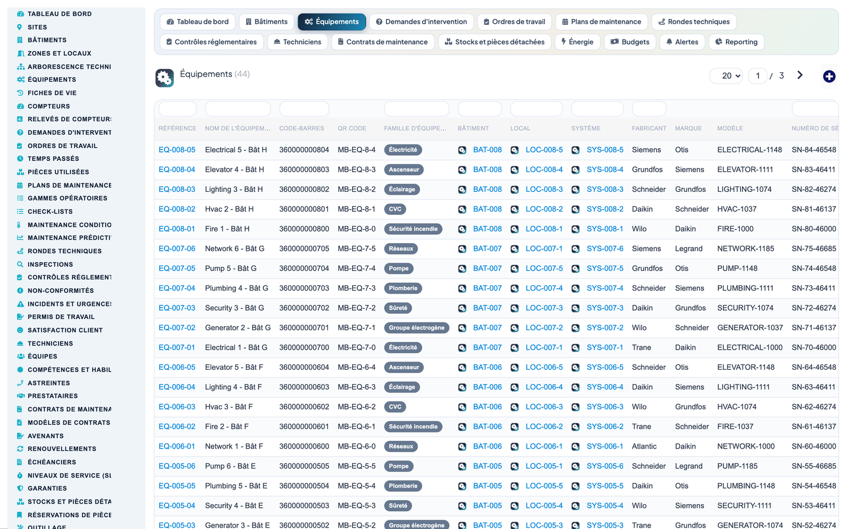Open Contrôles réglementaires tab
The height and width of the screenshot is (529, 855).
(x=212, y=42)
